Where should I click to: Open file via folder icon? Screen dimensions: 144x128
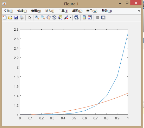click(10, 17)
